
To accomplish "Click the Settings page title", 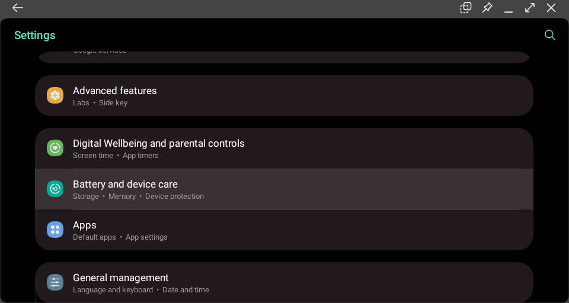I will pos(35,36).
